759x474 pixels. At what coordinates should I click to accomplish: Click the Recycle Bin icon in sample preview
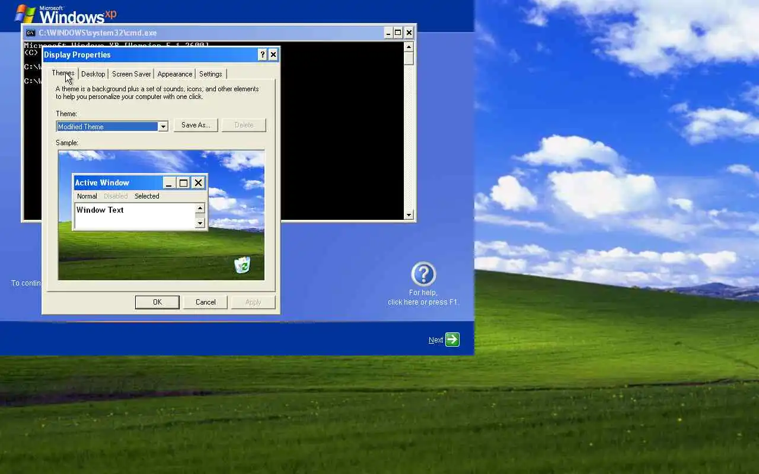click(242, 265)
